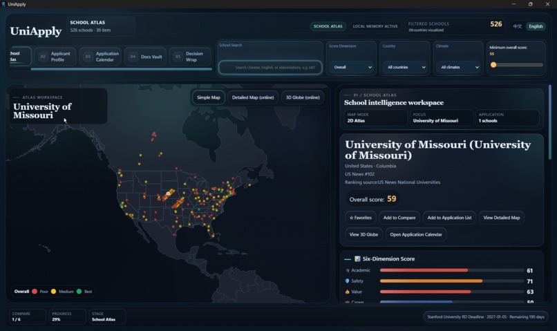The width and height of the screenshot is (557, 331).
Task: Click the Six-Dimension Score chart icon
Action: tap(357, 258)
